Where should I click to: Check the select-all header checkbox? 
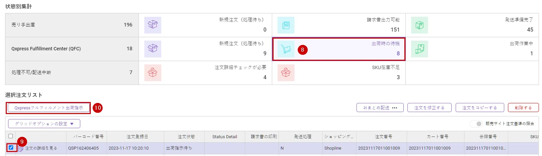click(x=10, y=136)
